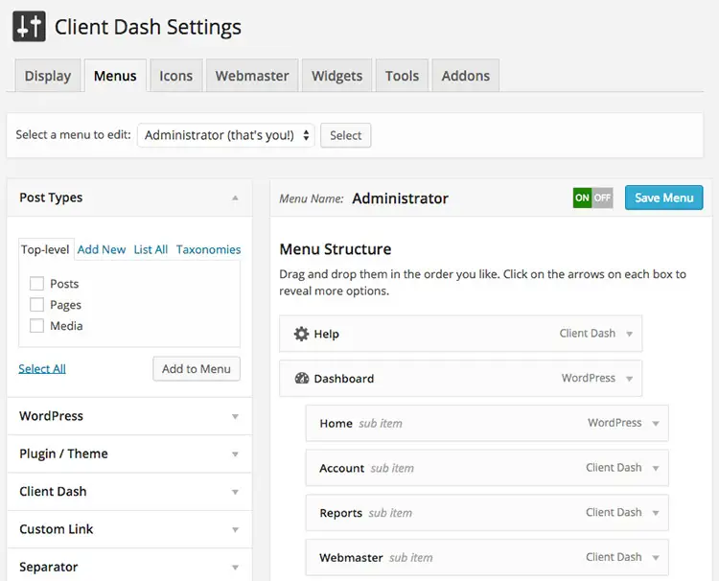This screenshot has width=719, height=581.
Task: Click the Reports sub item label
Action: click(340, 513)
